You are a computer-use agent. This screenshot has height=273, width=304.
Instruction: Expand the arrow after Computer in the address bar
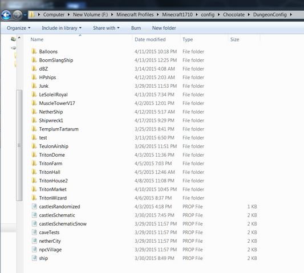[68, 14]
